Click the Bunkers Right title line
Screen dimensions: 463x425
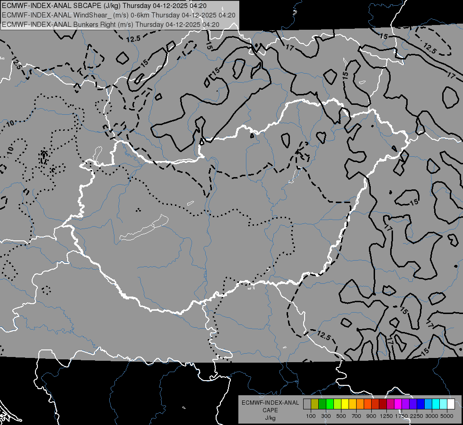pyautogui.click(x=111, y=25)
